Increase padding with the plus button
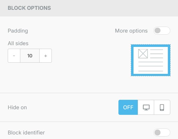The image size is (178, 139). [x=46, y=56]
